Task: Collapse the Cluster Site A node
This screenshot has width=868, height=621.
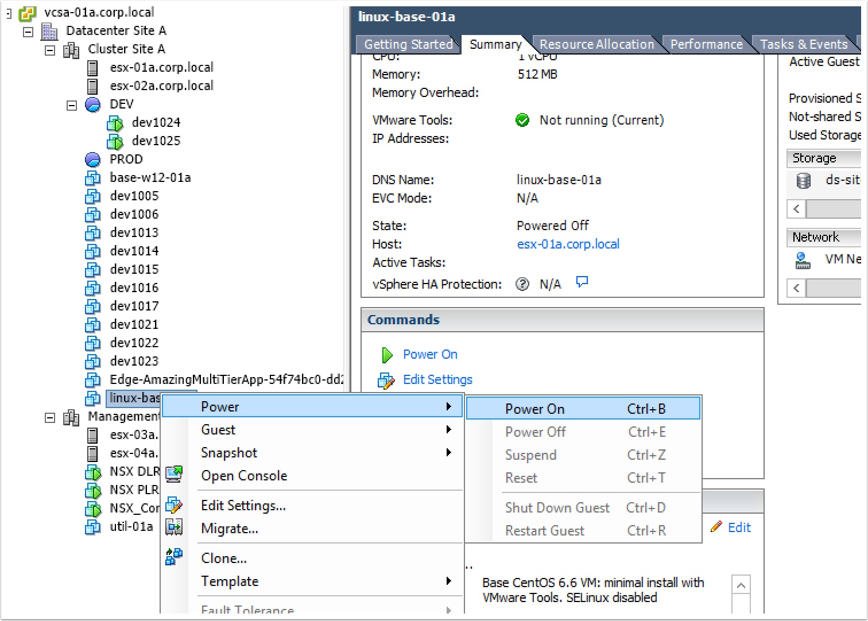Action: tap(50, 50)
